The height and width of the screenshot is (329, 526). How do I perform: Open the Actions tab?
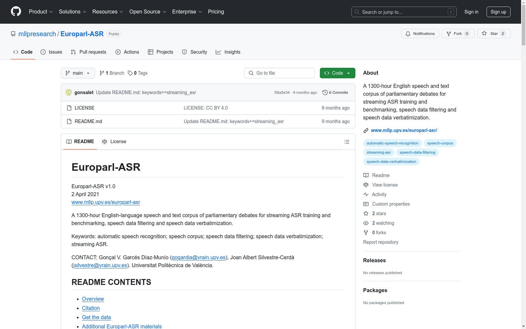[127, 52]
